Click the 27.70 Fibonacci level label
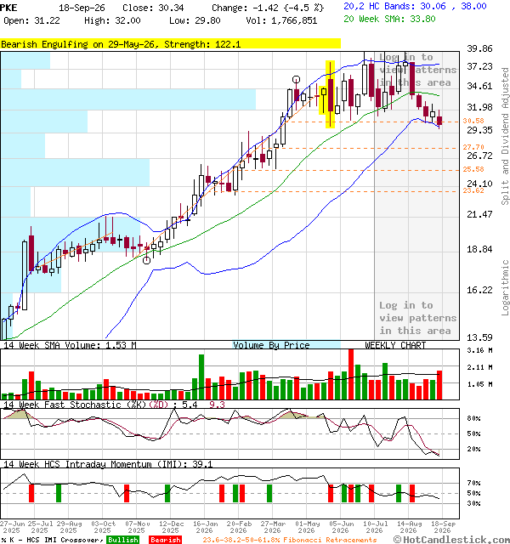This screenshot has height=544, width=510. click(x=473, y=147)
